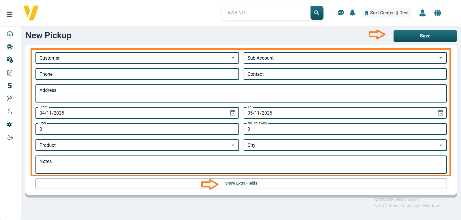
Task: Open the AI headset sidebar icon
Action: pos(10,138)
